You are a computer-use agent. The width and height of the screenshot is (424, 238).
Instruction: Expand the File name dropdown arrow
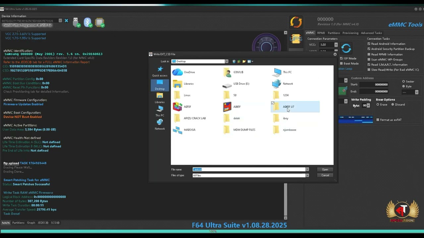click(307, 169)
